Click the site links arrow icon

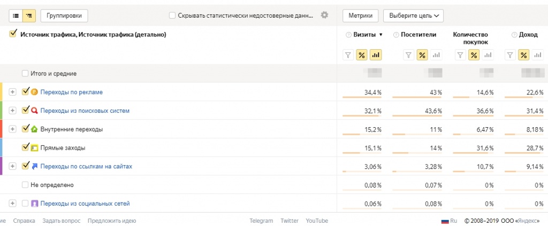coord(34,166)
